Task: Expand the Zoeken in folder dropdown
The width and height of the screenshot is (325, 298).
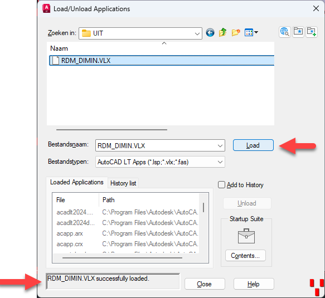Action: (x=197, y=33)
